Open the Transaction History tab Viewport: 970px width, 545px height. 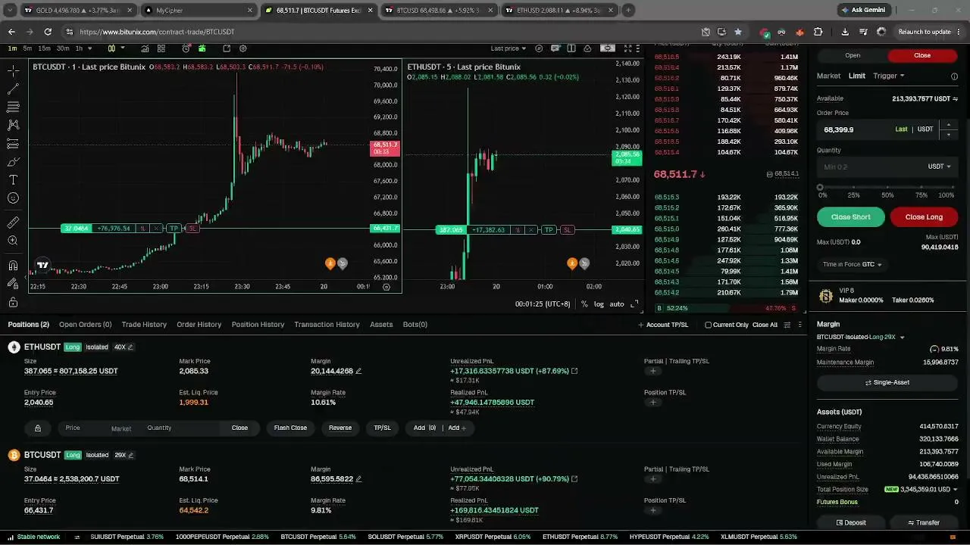tap(327, 325)
